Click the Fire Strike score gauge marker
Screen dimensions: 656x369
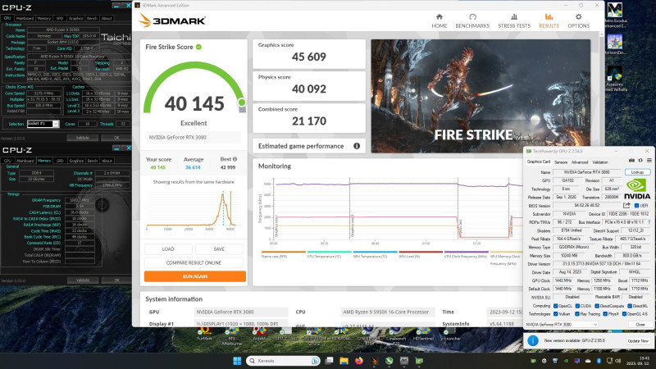[x=241, y=102]
